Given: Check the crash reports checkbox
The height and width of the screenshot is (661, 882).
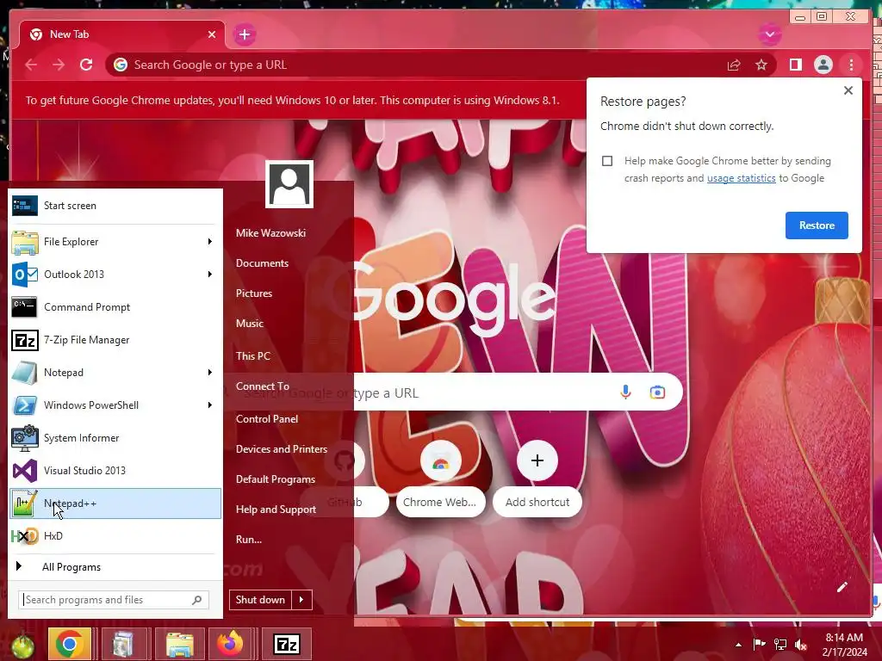Looking at the screenshot, I should point(607,161).
